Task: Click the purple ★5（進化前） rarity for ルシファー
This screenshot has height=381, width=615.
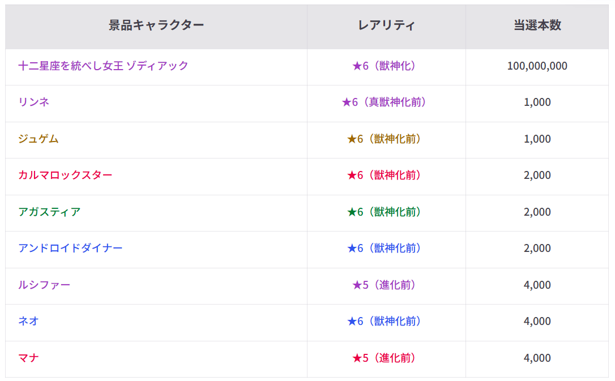Action: 383,285
